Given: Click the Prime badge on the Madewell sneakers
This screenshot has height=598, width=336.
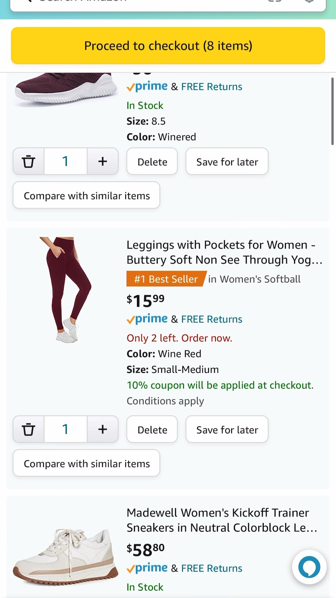Looking at the screenshot, I should 147,568.
